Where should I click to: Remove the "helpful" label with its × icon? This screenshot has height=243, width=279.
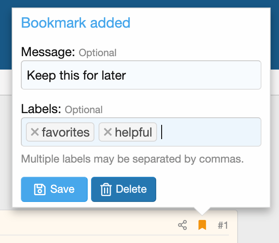pyautogui.click(x=108, y=132)
